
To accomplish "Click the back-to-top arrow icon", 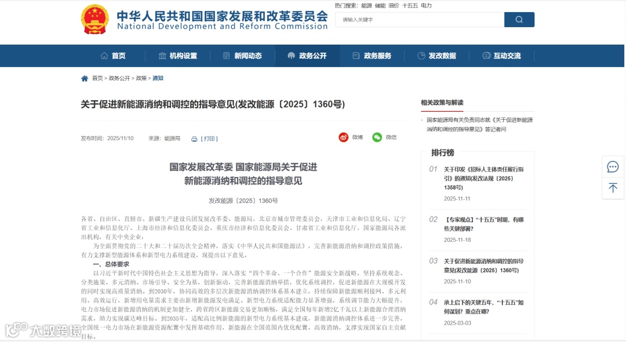I will pos(613,187).
